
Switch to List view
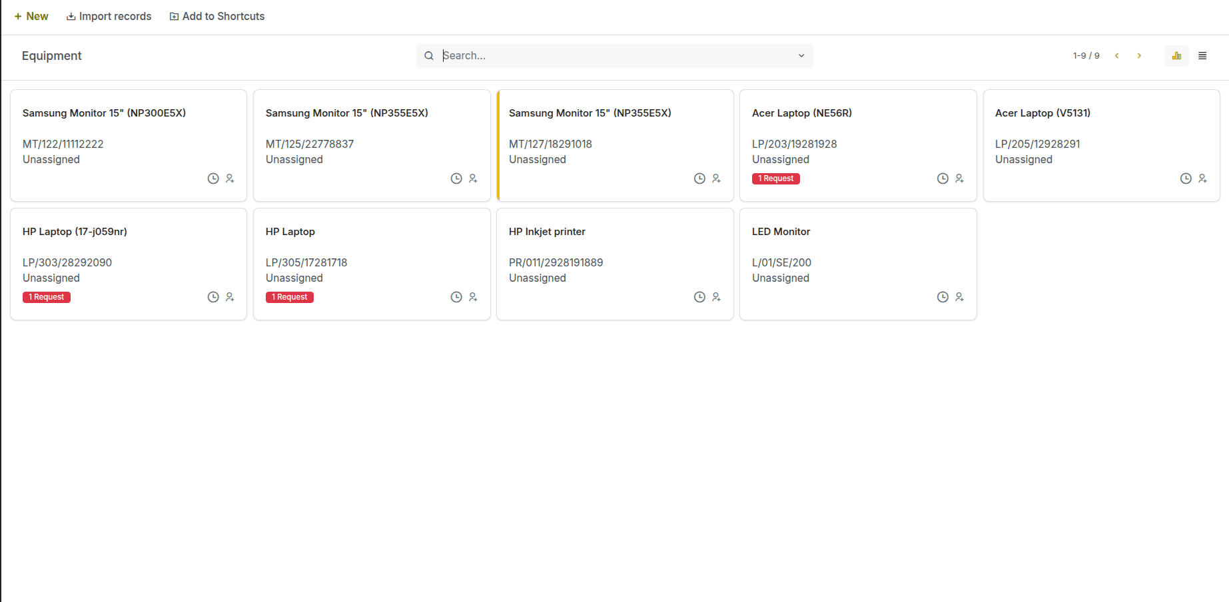(x=1202, y=56)
